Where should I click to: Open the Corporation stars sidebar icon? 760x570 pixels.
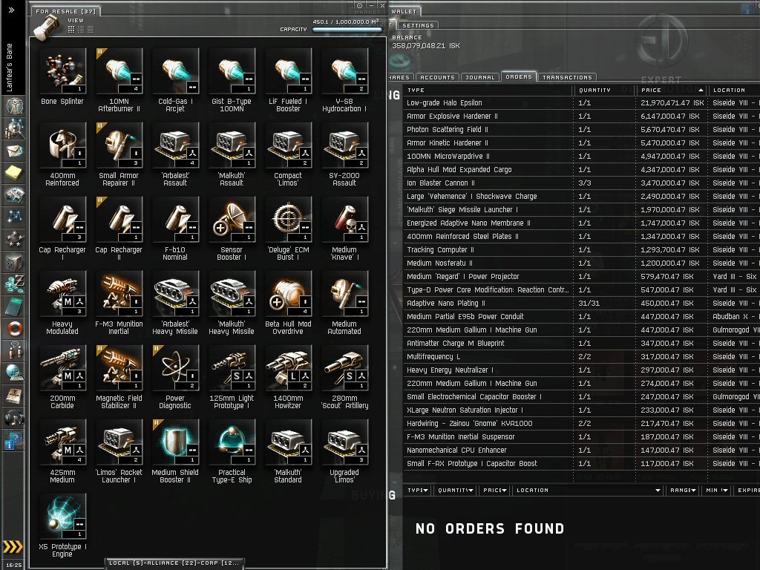click(x=14, y=238)
